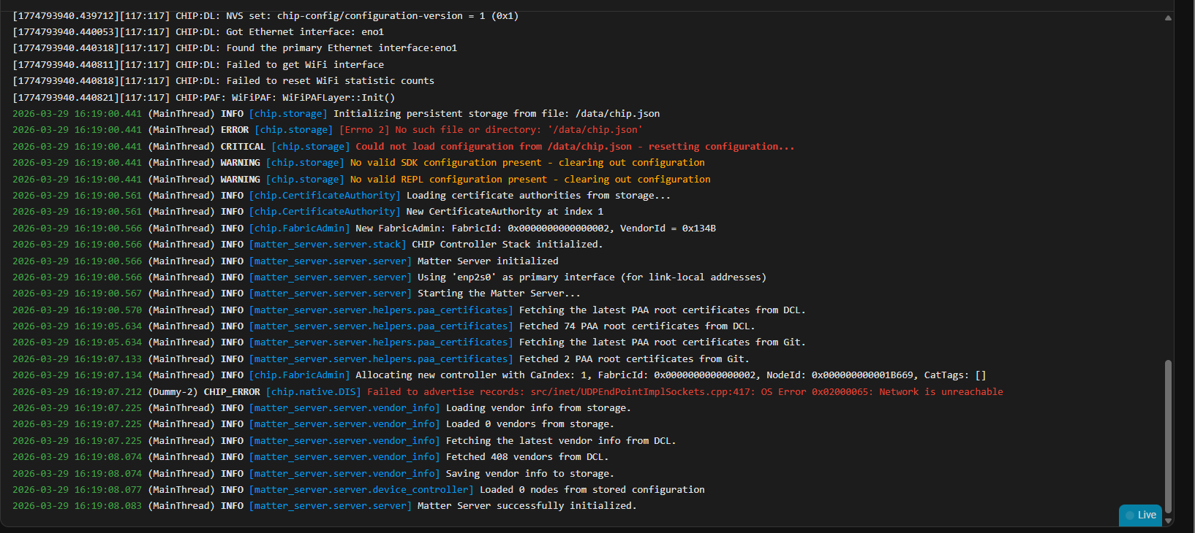Toggle the Live log streaming button
Screen dimensions: 1195x533
(1140, 515)
